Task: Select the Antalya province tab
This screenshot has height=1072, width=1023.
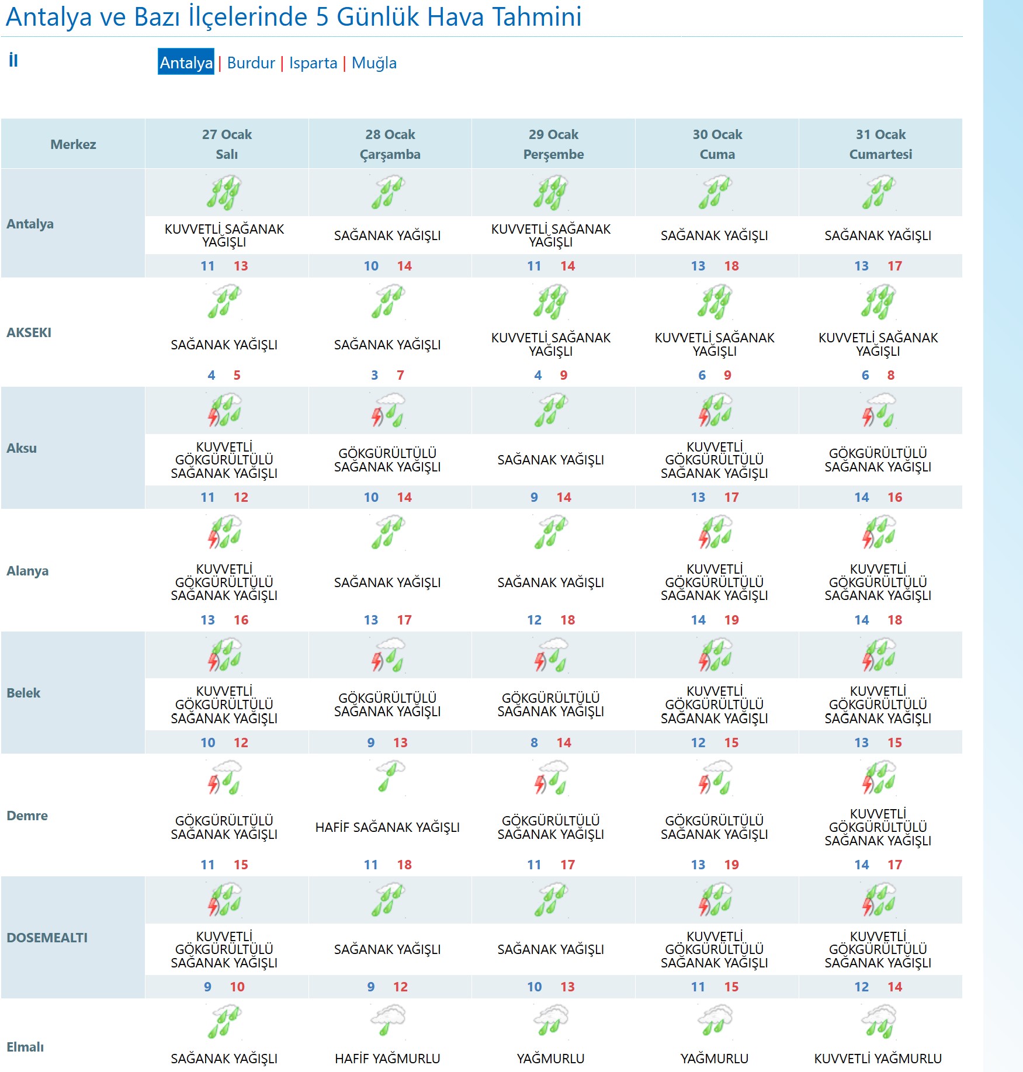Action: (x=186, y=63)
